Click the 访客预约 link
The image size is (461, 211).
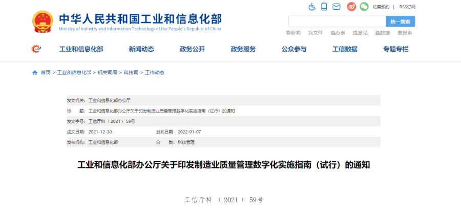coord(381,7)
